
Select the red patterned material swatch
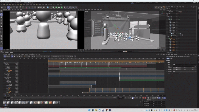click(50, 102)
